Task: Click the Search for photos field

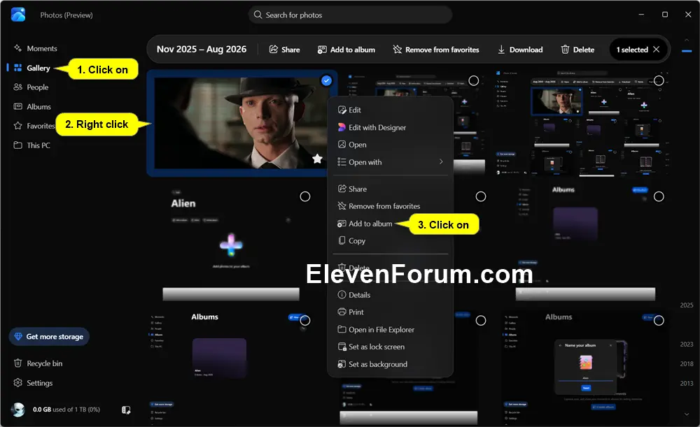Action: (350, 15)
